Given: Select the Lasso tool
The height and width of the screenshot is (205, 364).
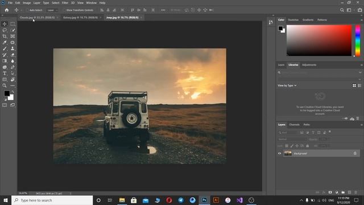Looking at the screenshot, I should pos(5,30).
